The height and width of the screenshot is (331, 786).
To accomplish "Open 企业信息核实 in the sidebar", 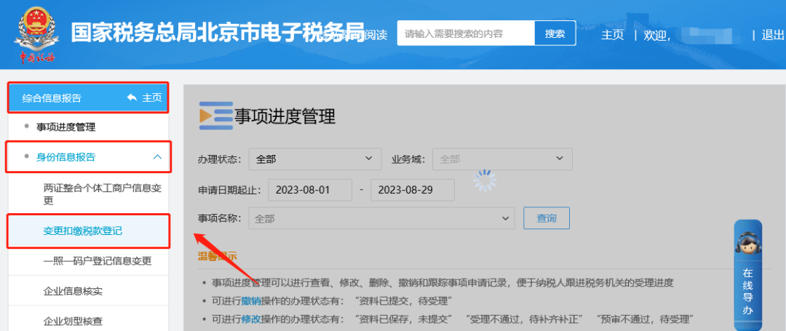I will pos(74,291).
